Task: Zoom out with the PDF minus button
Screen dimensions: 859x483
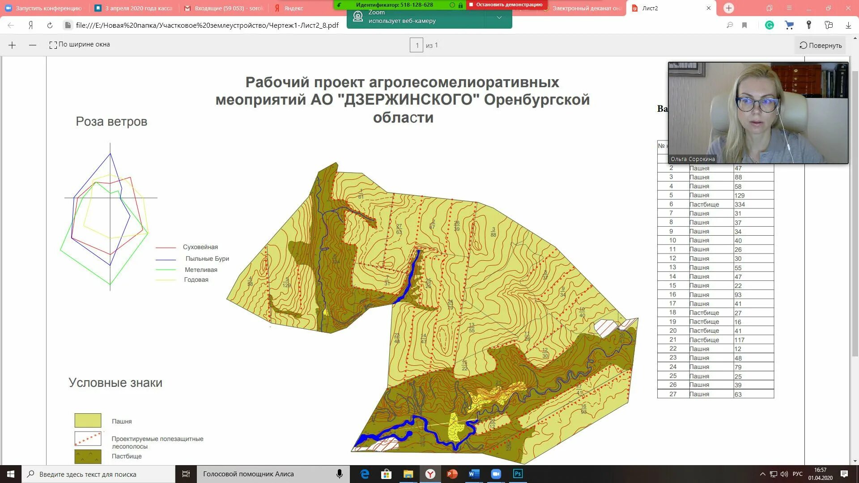Action: point(32,45)
